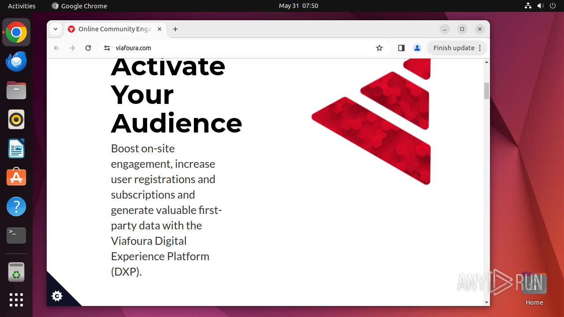Screen dimensions: 564x317
Task: Show all applications grid
Action: pos(16,300)
